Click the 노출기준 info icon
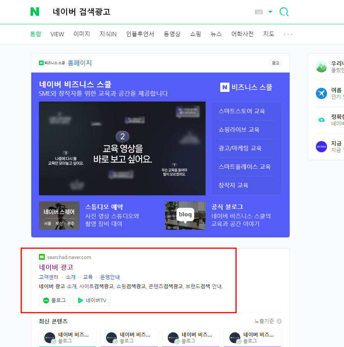The height and width of the screenshot is (347, 344). (x=279, y=321)
